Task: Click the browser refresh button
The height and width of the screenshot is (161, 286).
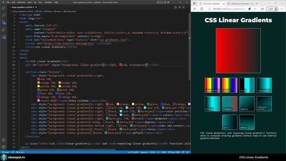Action: [202, 9]
